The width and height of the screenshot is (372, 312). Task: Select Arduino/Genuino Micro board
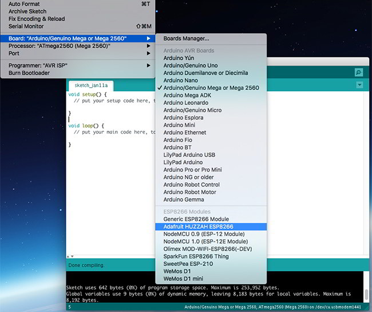pos(211,110)
